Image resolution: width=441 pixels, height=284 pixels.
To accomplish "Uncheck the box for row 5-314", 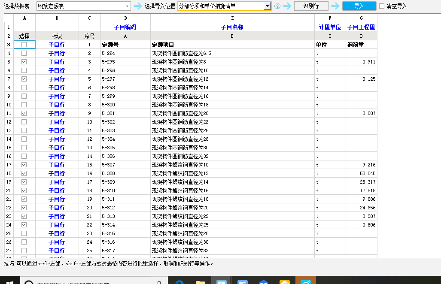I will click(x=24, y=225).
